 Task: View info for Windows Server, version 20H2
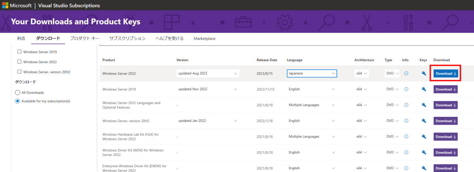point(406,121)
